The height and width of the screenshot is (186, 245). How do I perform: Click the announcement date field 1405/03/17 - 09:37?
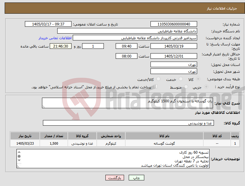48,24
